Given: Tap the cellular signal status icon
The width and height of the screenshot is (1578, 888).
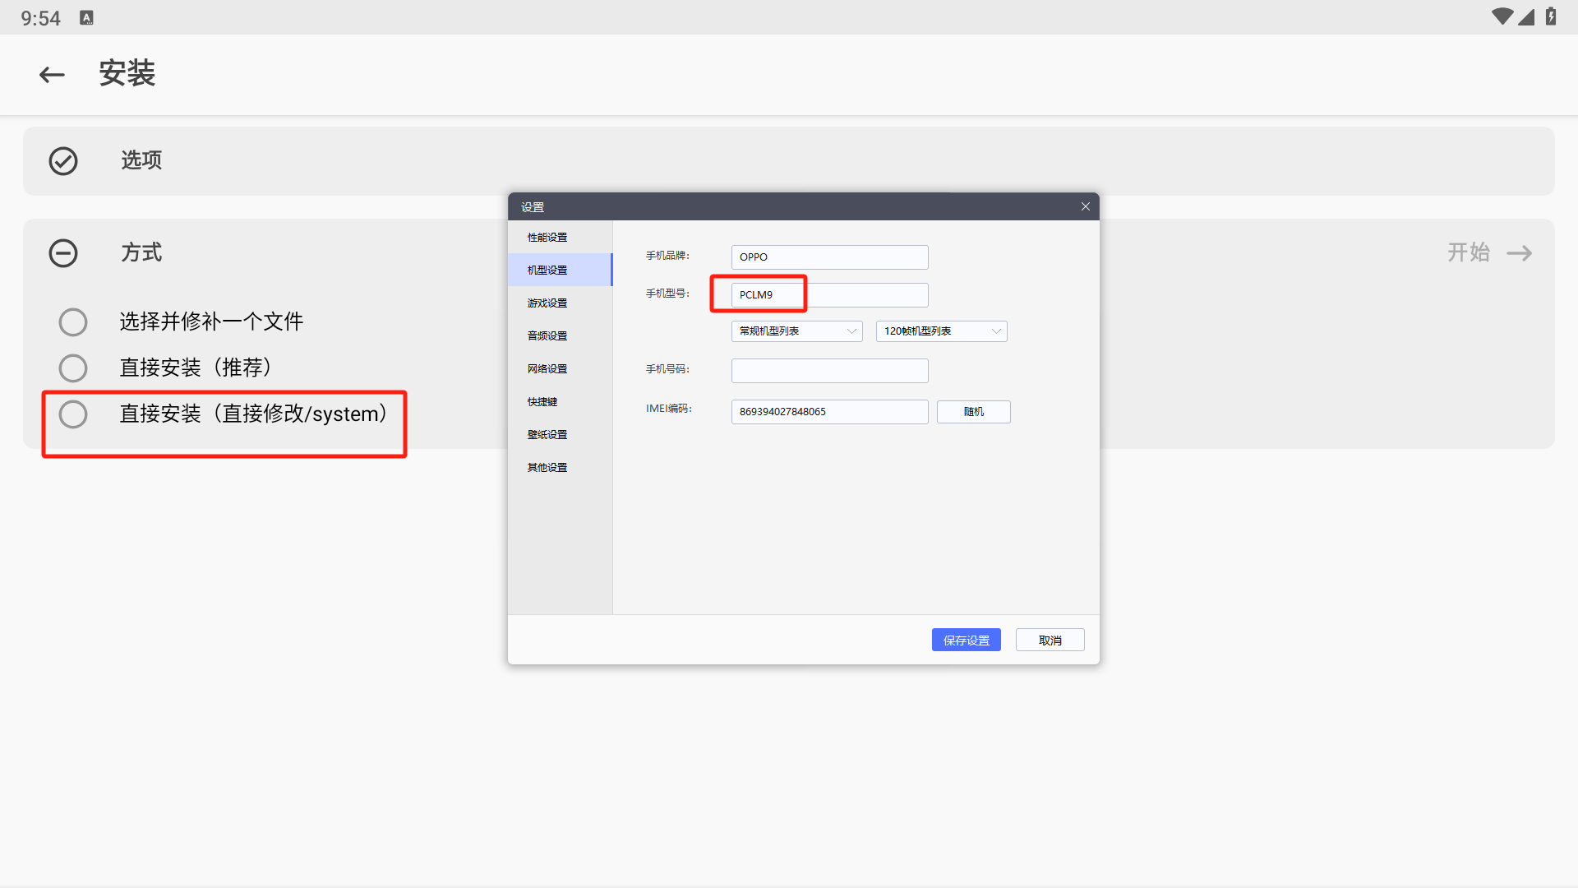Looking at the screenshot, I should (x=1526, y=16).
